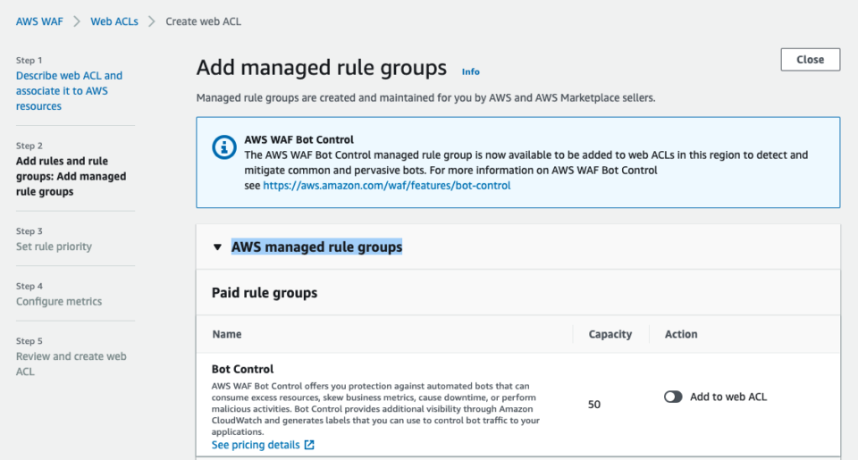858x460 pixels.
Task: Open Step 1 Describe web ACL link
Action: (69, 91)
